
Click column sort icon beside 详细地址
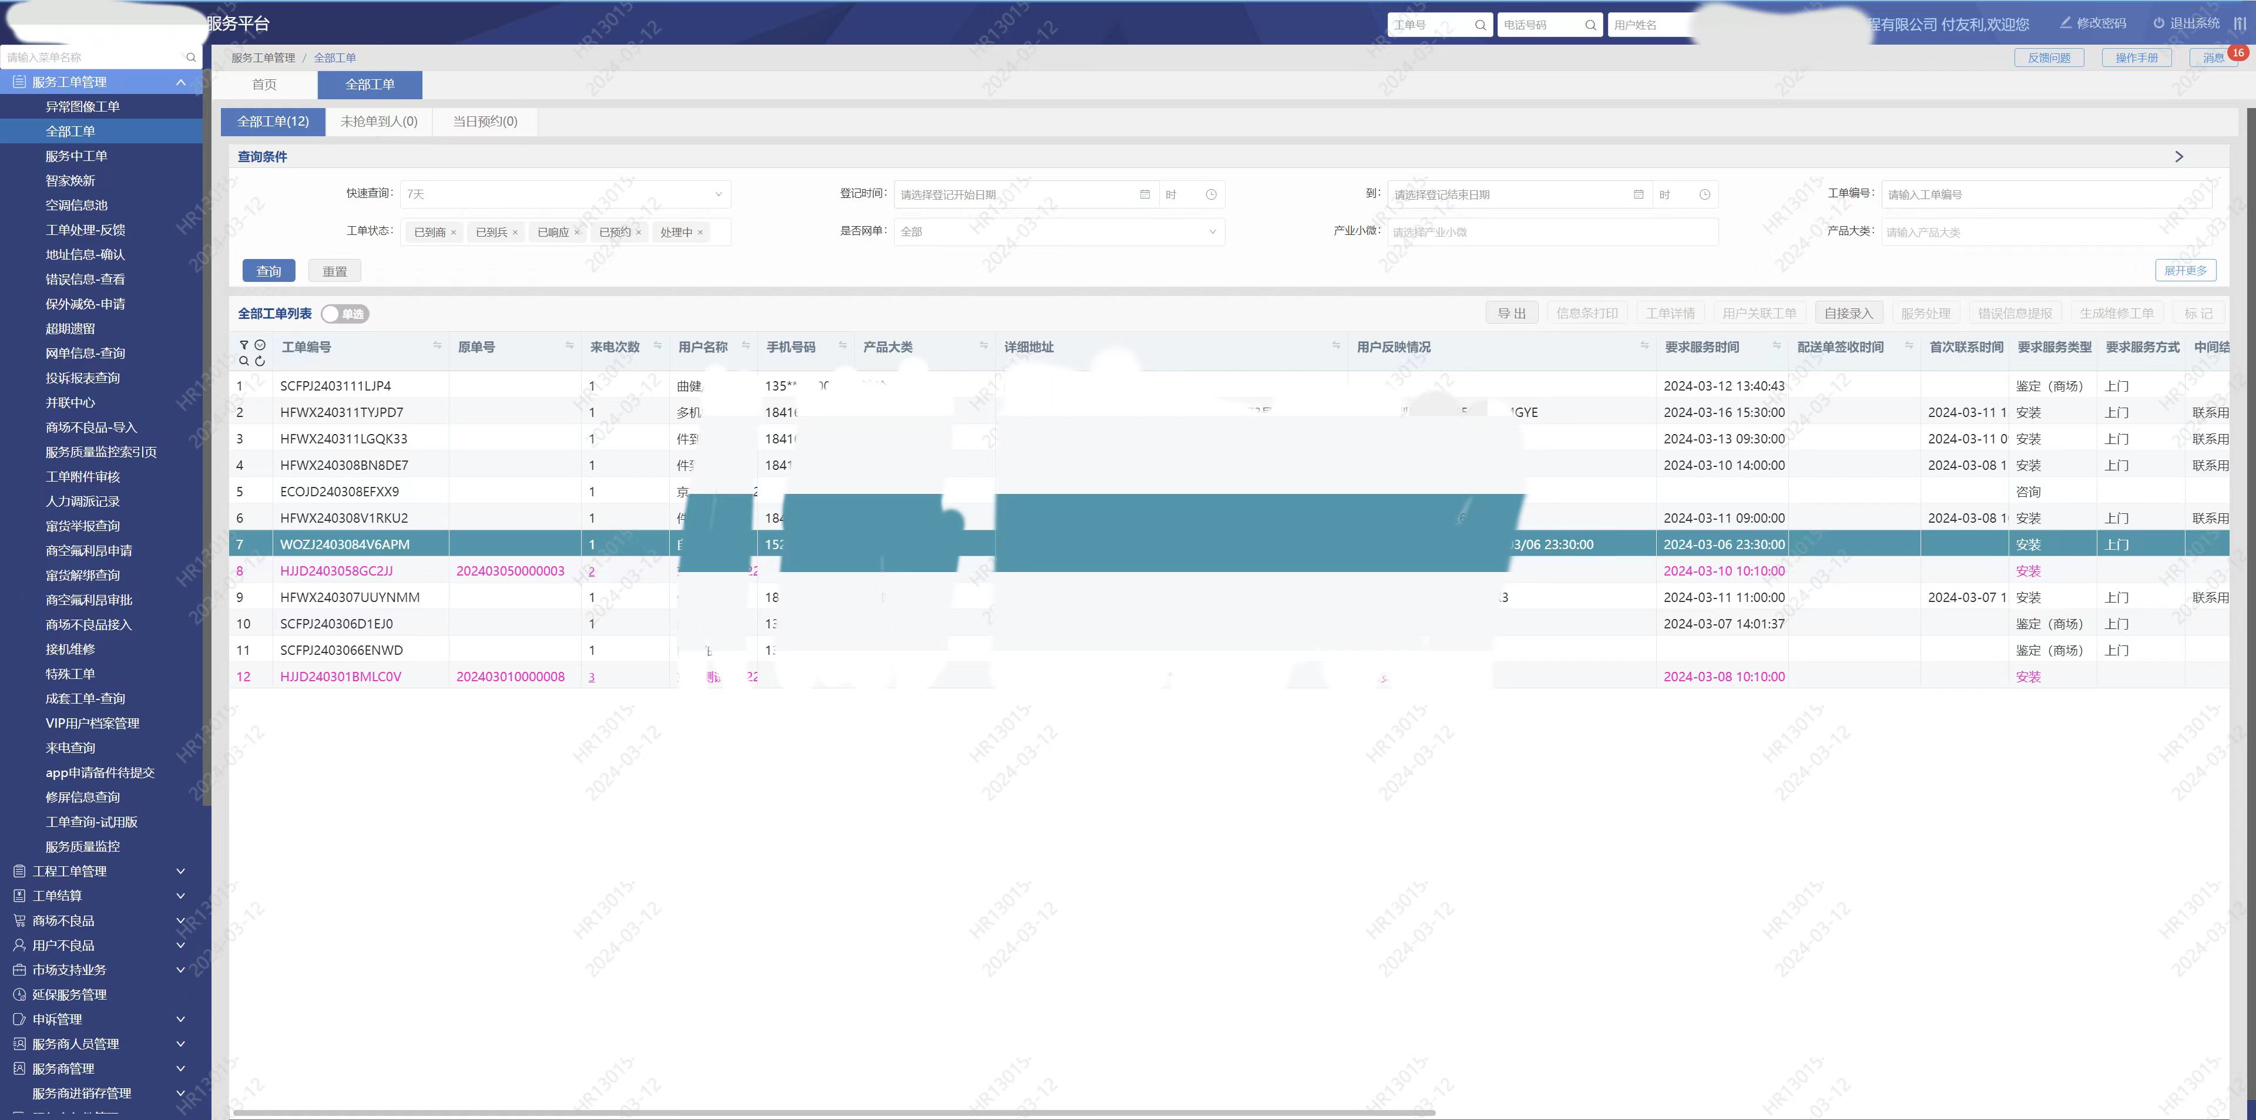[x=1337, y=346]
